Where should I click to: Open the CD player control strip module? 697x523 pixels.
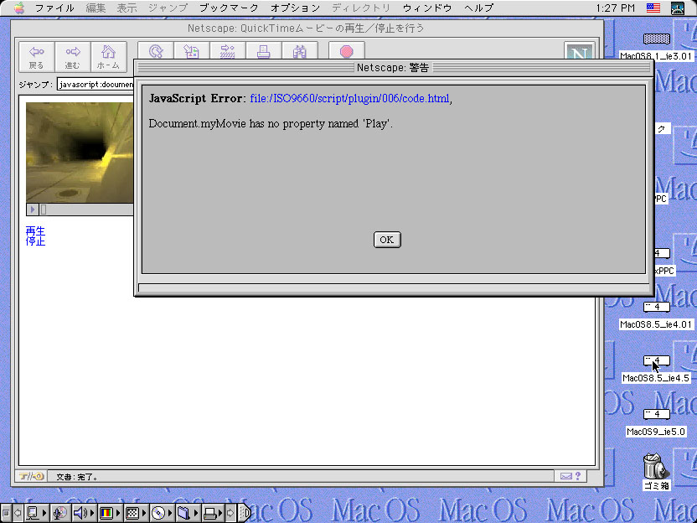[x=162, y=513]
